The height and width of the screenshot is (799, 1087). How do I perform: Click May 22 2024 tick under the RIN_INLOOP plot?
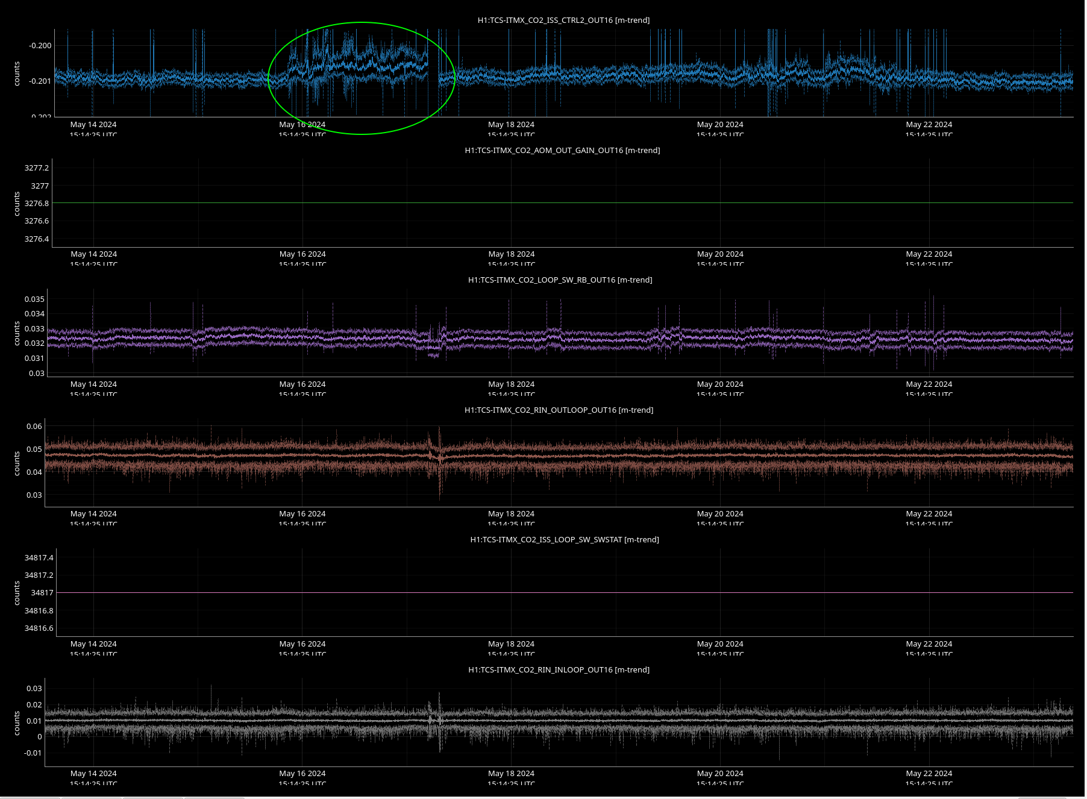tap(929, 774)
